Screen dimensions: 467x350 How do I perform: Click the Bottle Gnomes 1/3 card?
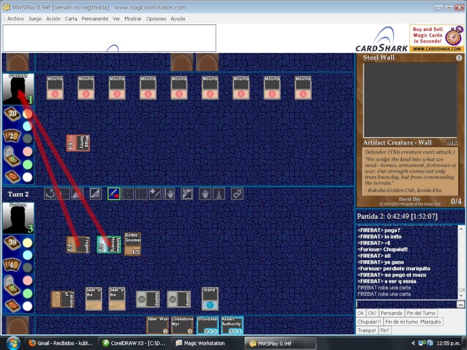click(133, 244)
